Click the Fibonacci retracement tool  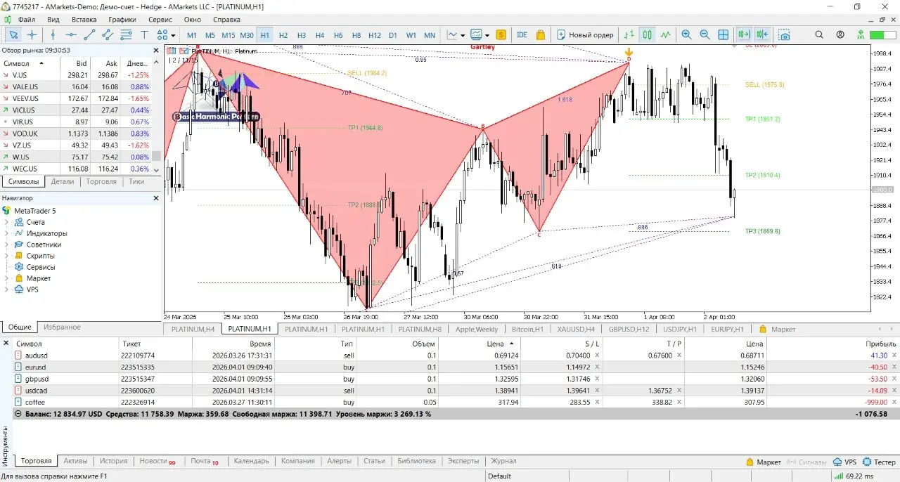[x=127, y=34]
